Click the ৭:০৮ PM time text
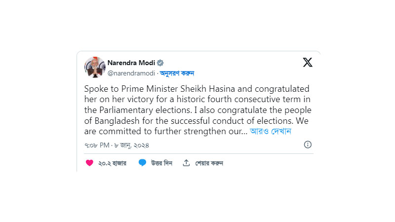This screenshot has width=395, height=222. click(98, 146)
